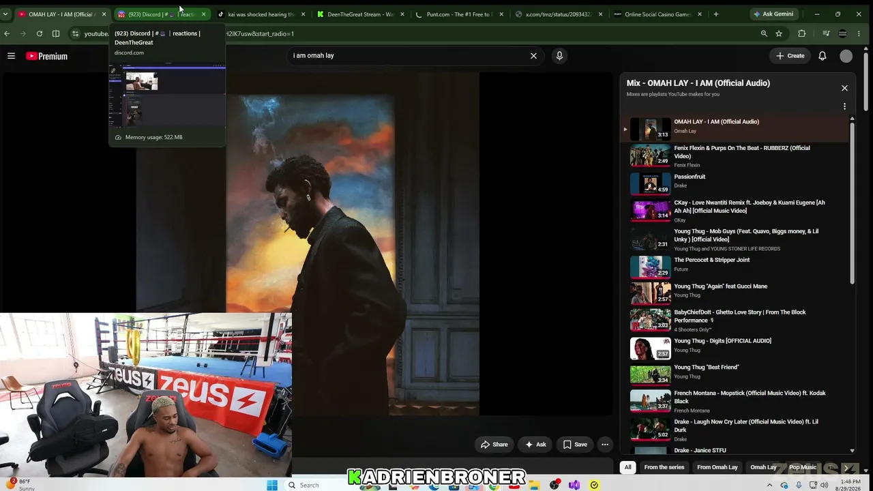This screenshot has height=491, width=873.
Task: Open the media control icon in browser toolbar
Action: click(826, 33)
